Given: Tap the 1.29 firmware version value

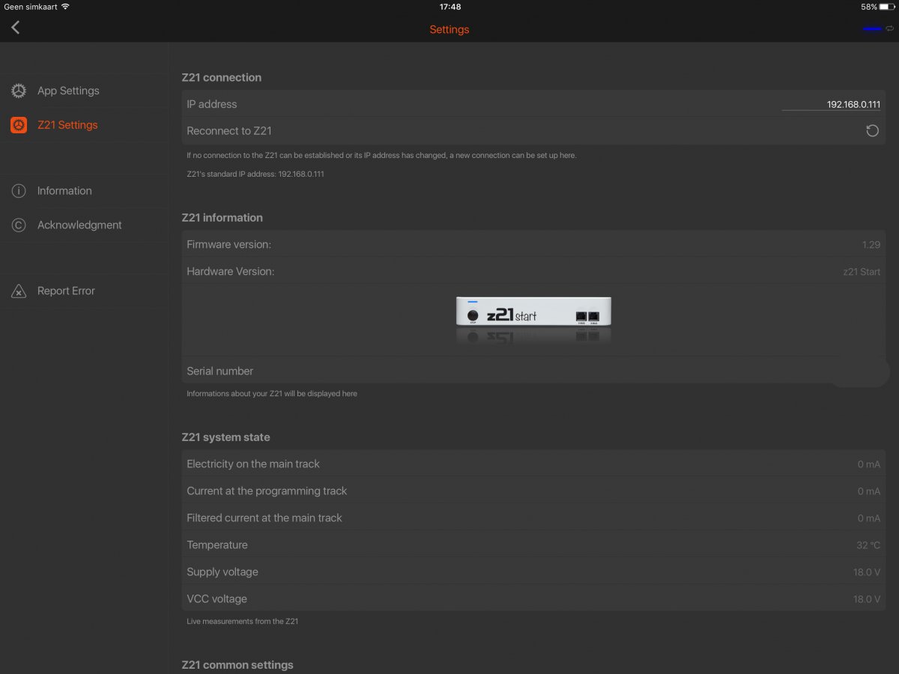Looking at the screenshot, I should click(871, 245).
